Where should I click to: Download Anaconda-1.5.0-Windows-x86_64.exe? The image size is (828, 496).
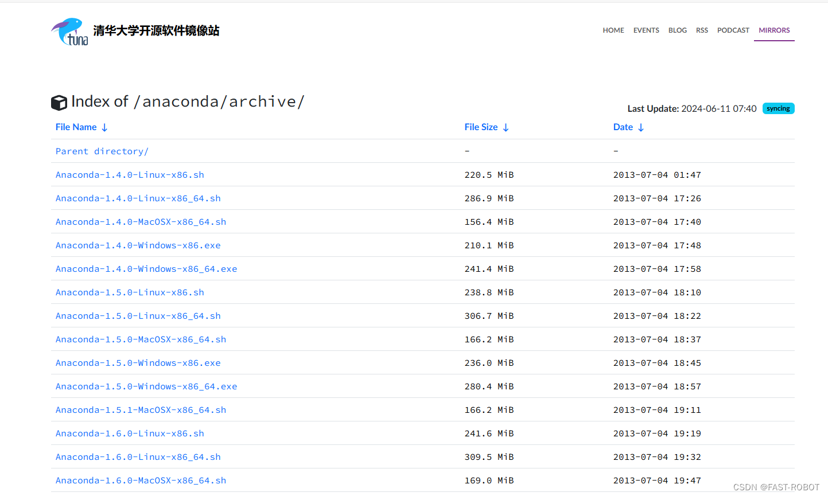[x=146, y=386]
